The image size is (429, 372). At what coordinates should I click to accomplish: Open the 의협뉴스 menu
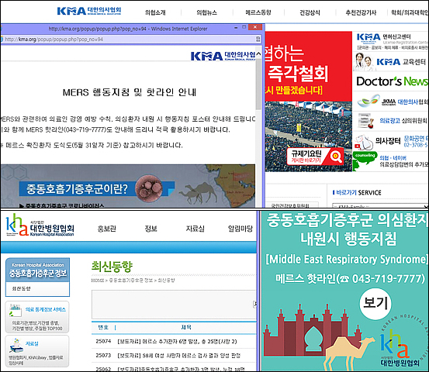click(206, 12)
